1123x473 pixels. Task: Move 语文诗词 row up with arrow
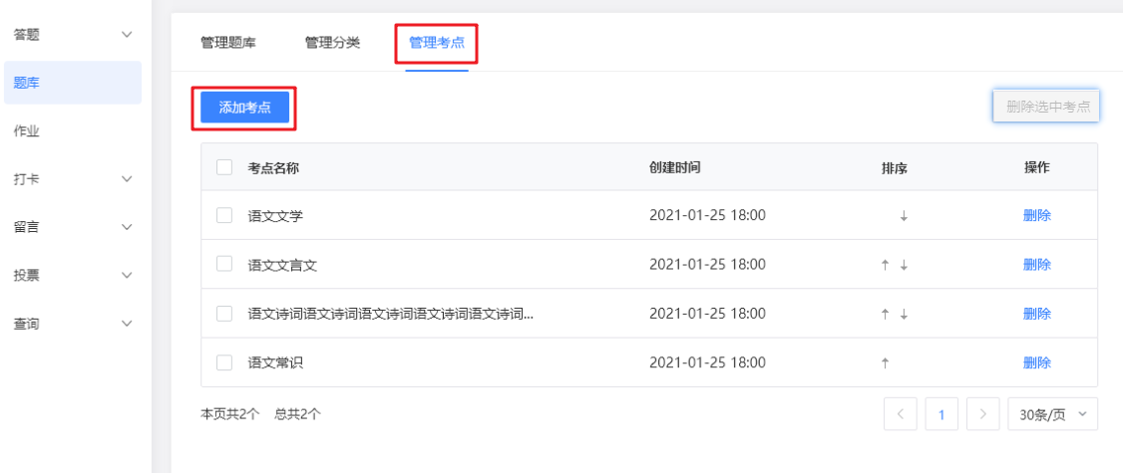(x=885, y=314)
